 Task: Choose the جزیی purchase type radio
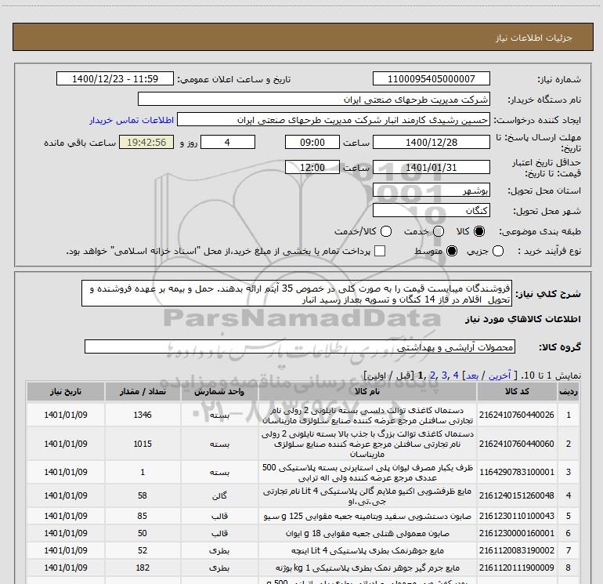498,252
